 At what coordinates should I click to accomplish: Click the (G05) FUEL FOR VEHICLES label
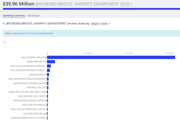click(34, 105)
